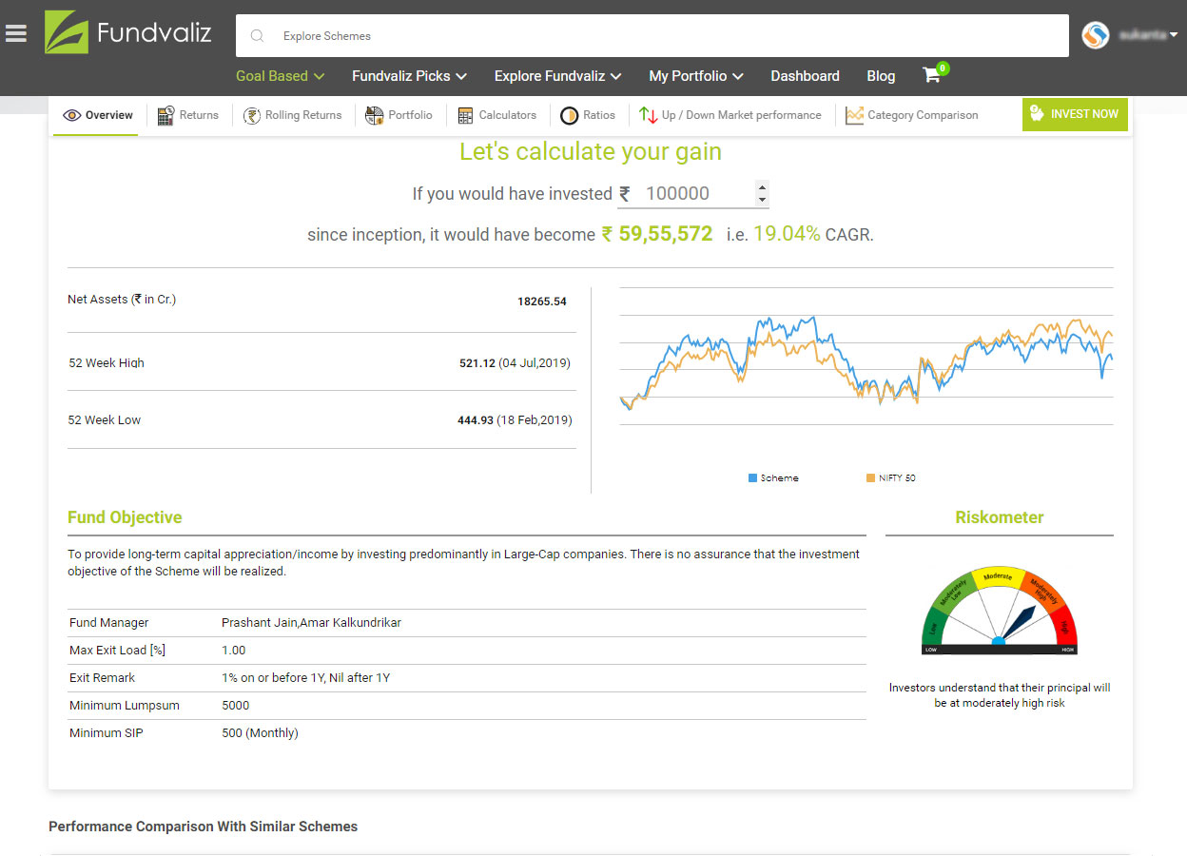The height and width of the screenshot is (856, 1187).
Task: Click the Net Assets value 18265.54
Action: tap(542, 302)
